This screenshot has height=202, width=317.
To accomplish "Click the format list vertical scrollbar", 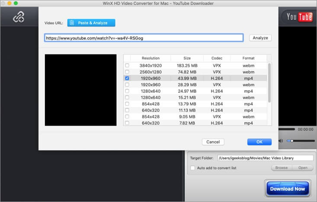I will tap(269, 83).
